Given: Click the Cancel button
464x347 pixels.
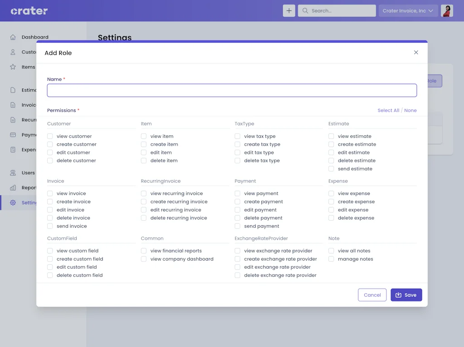Looking at the screenshot, I should pyautogui.click(x=372, y=295).
